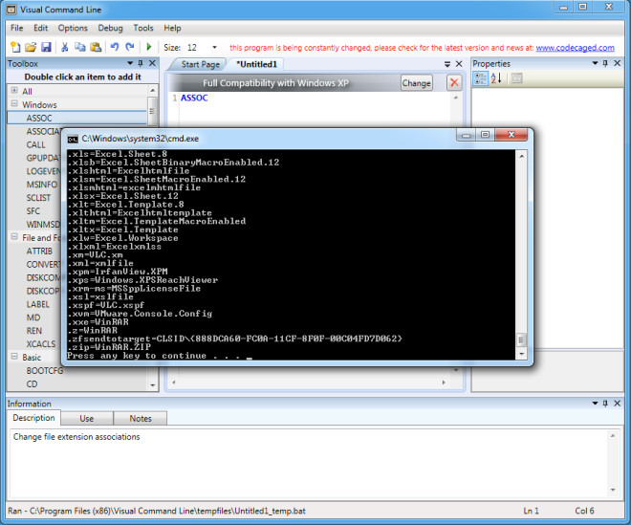Sort properties alphabetically using A-Z icon

tap(496, 78)
